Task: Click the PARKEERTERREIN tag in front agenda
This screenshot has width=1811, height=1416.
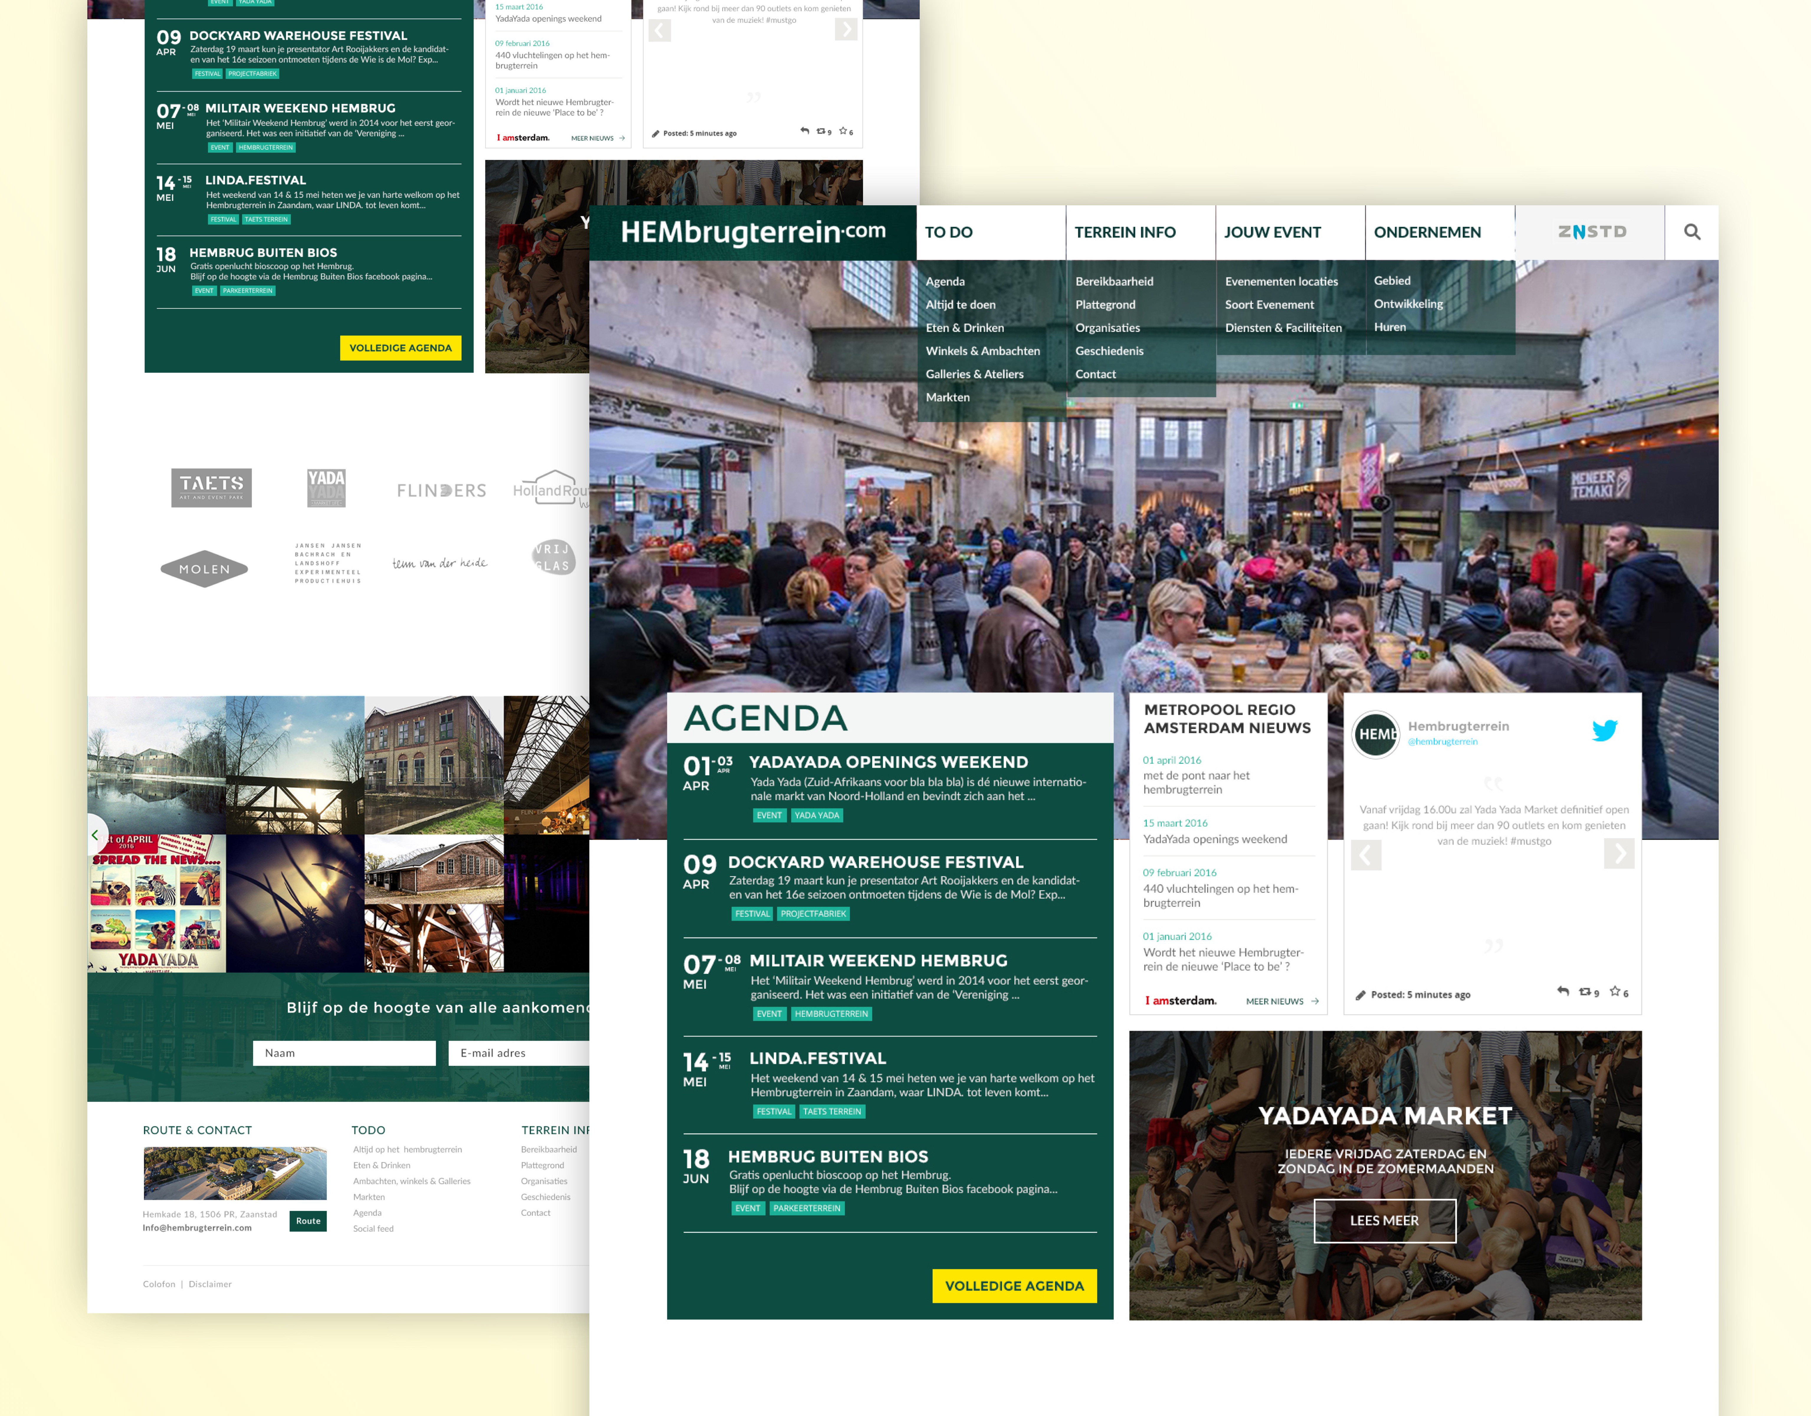Action: click(x=807, y=1208)
